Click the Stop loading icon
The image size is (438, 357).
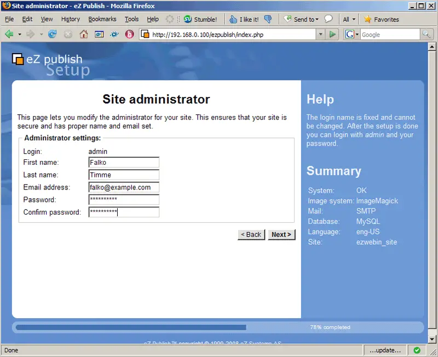(x=68, y=34)
